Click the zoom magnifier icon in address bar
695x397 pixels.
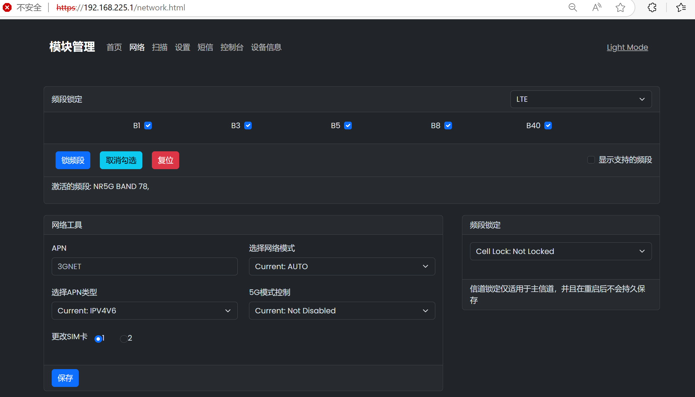(x=573, y=7)
